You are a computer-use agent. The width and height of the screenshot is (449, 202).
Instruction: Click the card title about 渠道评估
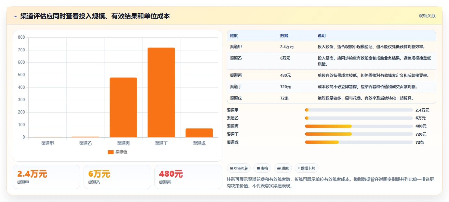(x=95, y=16)
